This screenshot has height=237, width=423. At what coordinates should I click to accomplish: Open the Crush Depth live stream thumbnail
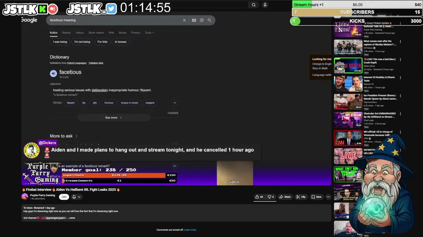348,65
